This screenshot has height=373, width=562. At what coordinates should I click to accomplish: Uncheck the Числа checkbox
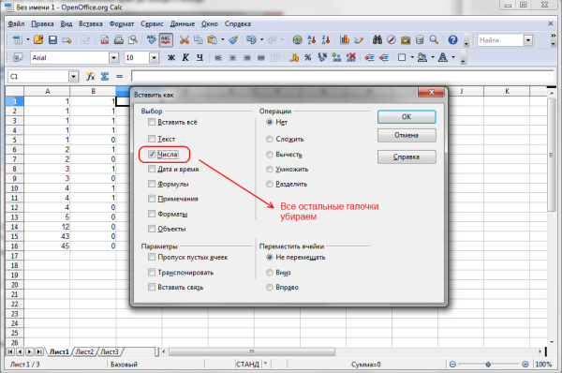(152, 155)
